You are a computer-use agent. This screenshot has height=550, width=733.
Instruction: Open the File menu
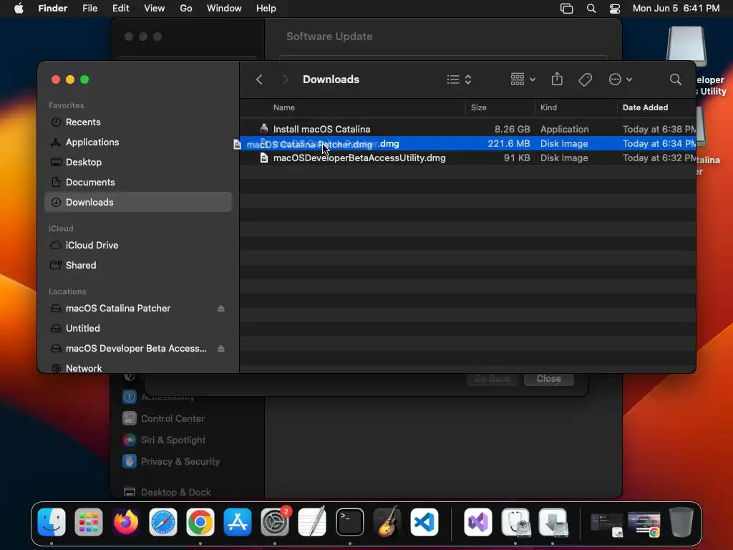pyautogui.click(x=89, y=9)
